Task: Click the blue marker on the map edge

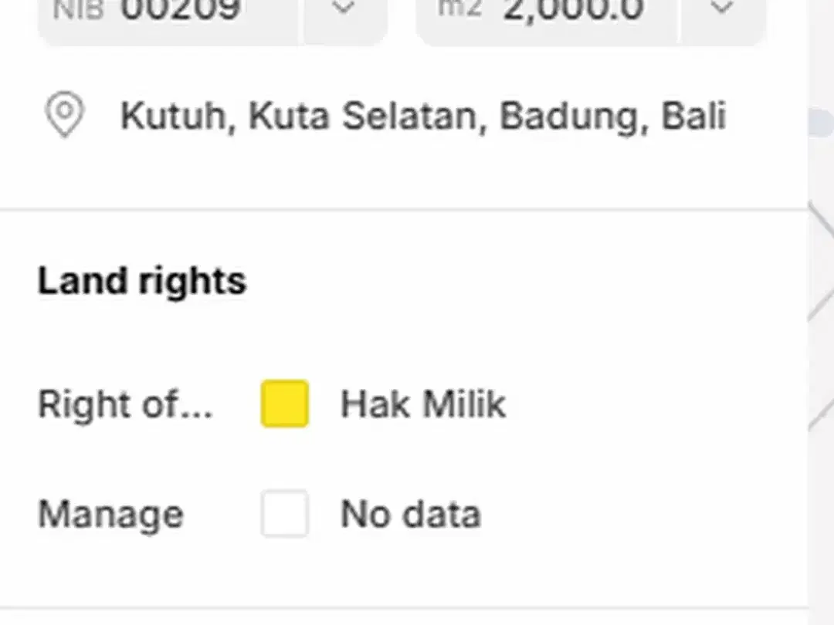Action: (822, 123)
